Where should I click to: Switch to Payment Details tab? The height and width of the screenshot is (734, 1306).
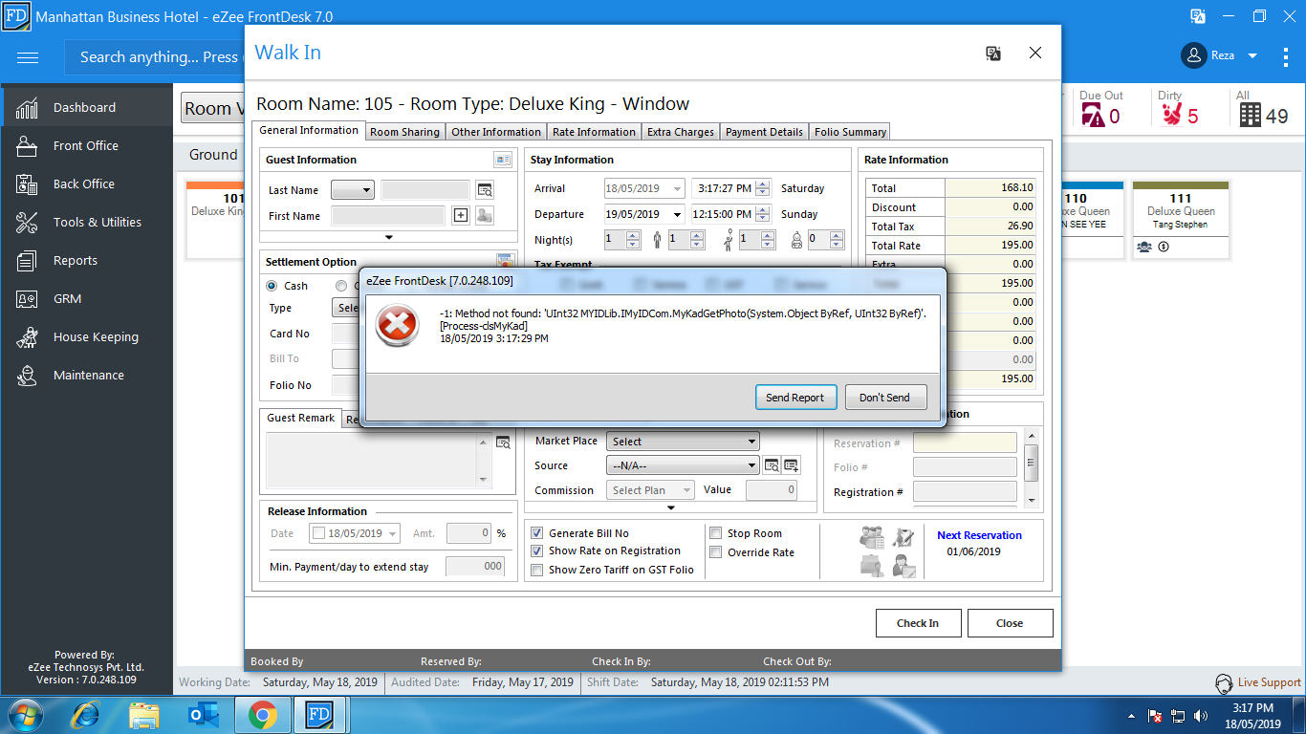coord(764,132)
